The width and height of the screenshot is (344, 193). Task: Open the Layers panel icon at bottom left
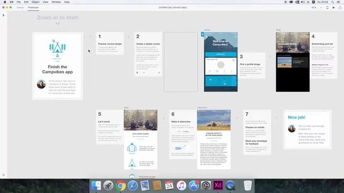pos(4,175)
